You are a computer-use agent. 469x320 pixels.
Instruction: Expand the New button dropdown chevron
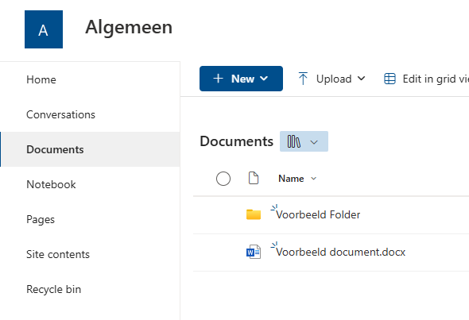click(x=264, y=79)
